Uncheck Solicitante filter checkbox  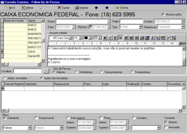tap(5, 118)
